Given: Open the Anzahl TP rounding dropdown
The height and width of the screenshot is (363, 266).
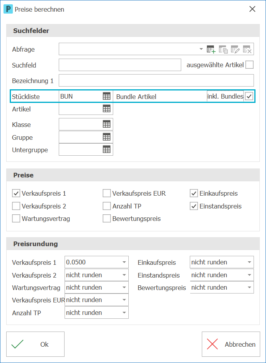Looking at the screenshot, I should pos(96,313).
